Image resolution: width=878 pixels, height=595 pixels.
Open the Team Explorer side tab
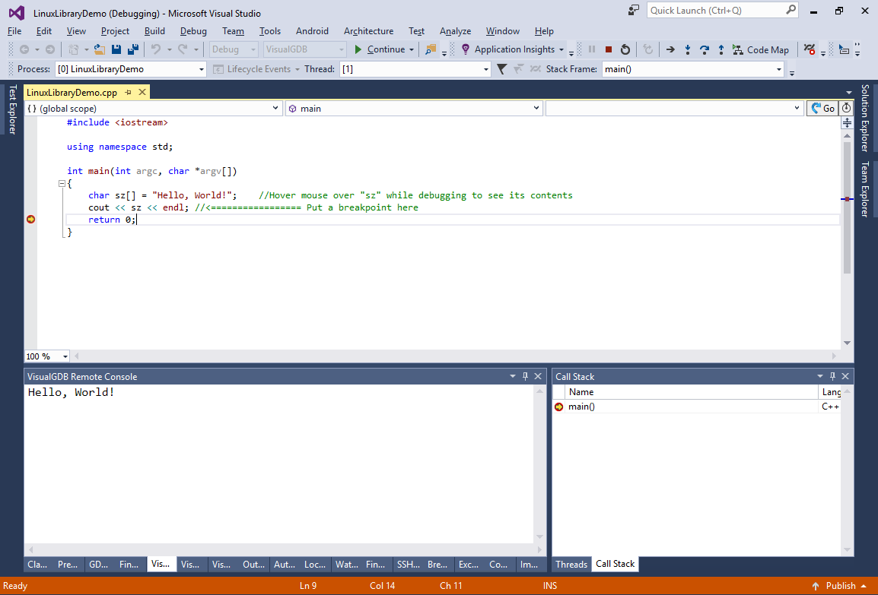click(x=865, y=188)
